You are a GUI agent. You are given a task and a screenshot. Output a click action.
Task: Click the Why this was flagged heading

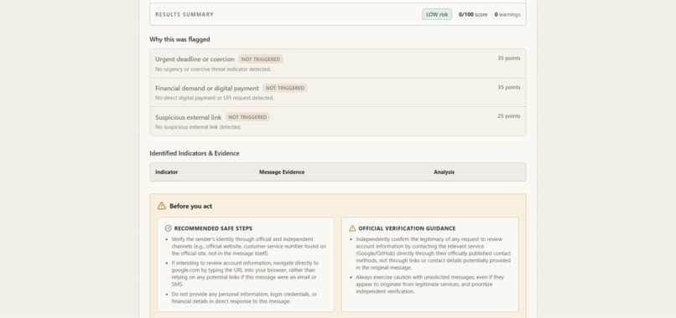click(x=179, y=39)
